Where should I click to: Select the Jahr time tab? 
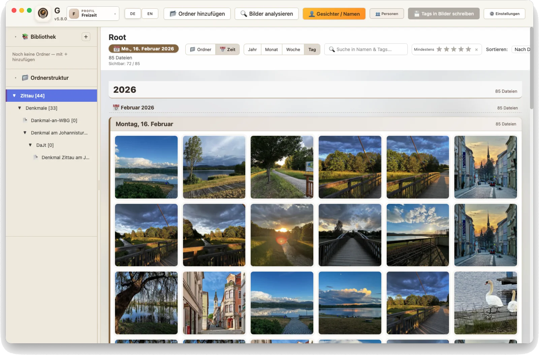[x=252, y=49]
